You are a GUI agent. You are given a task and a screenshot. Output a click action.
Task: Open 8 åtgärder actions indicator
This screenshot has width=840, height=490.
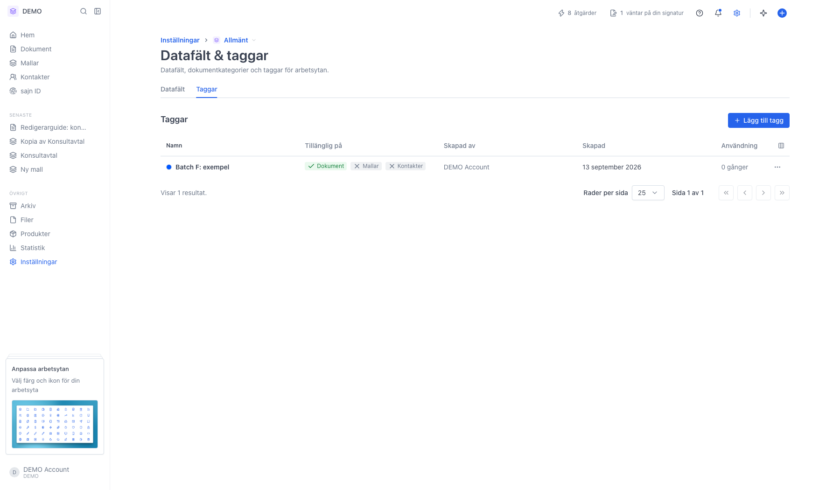(x=577, y=13)
